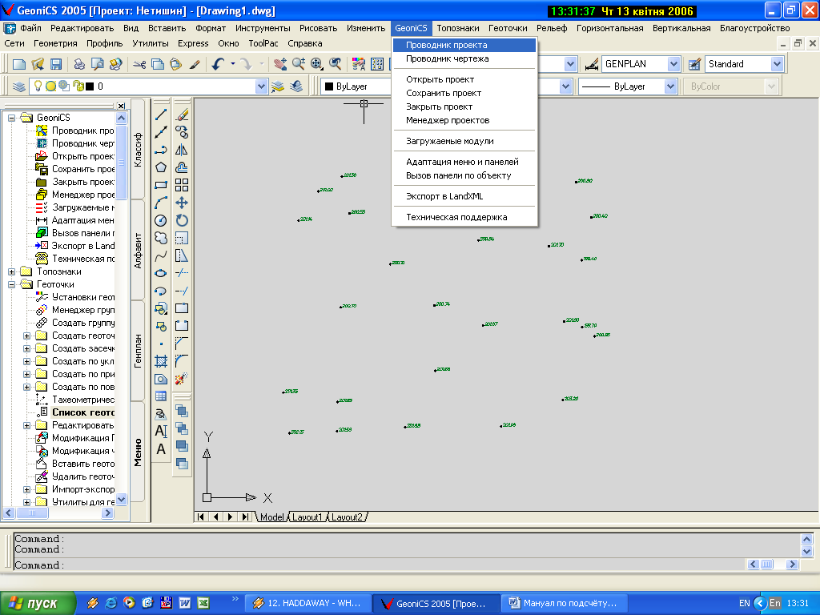Select the Spline draw tool
Screen dimensions: 820x615
(161, 255)
